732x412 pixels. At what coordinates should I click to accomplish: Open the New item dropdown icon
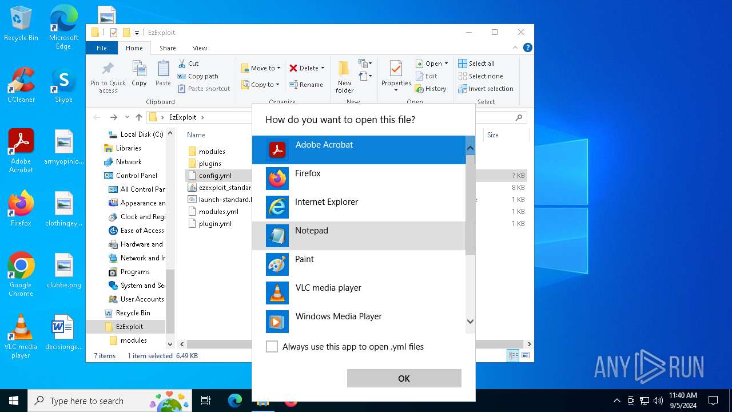point(365,64)
